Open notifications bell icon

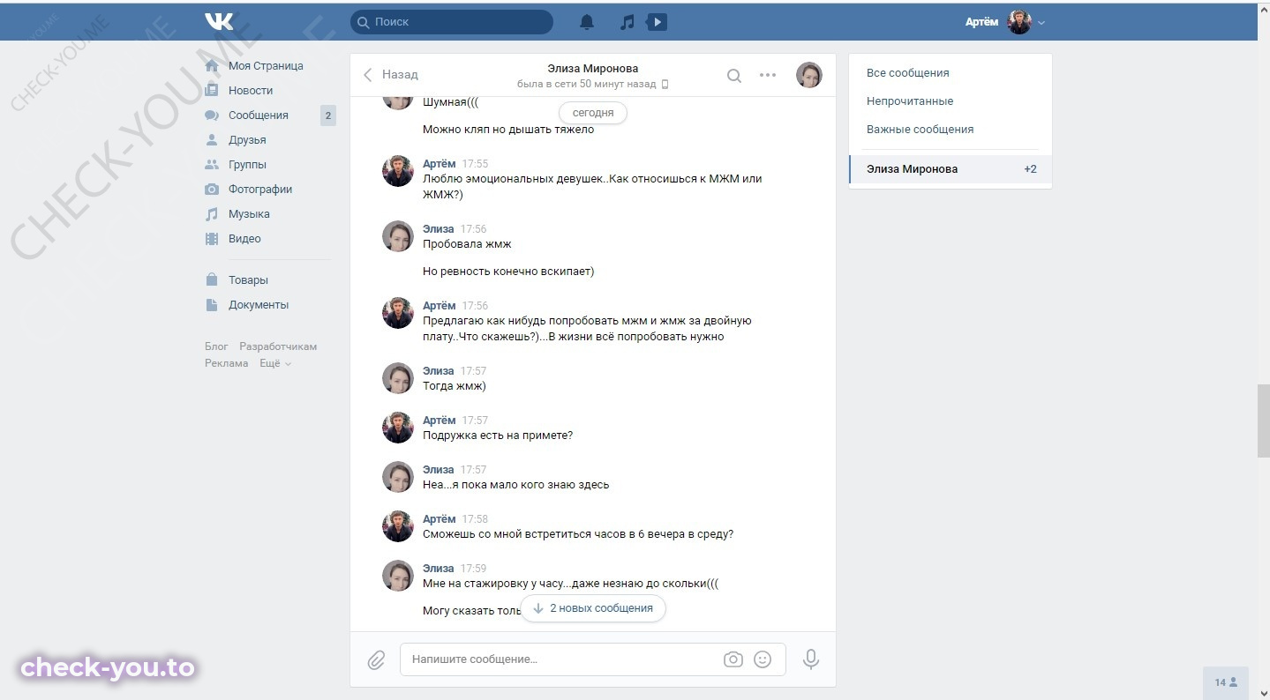coord(587,22)
